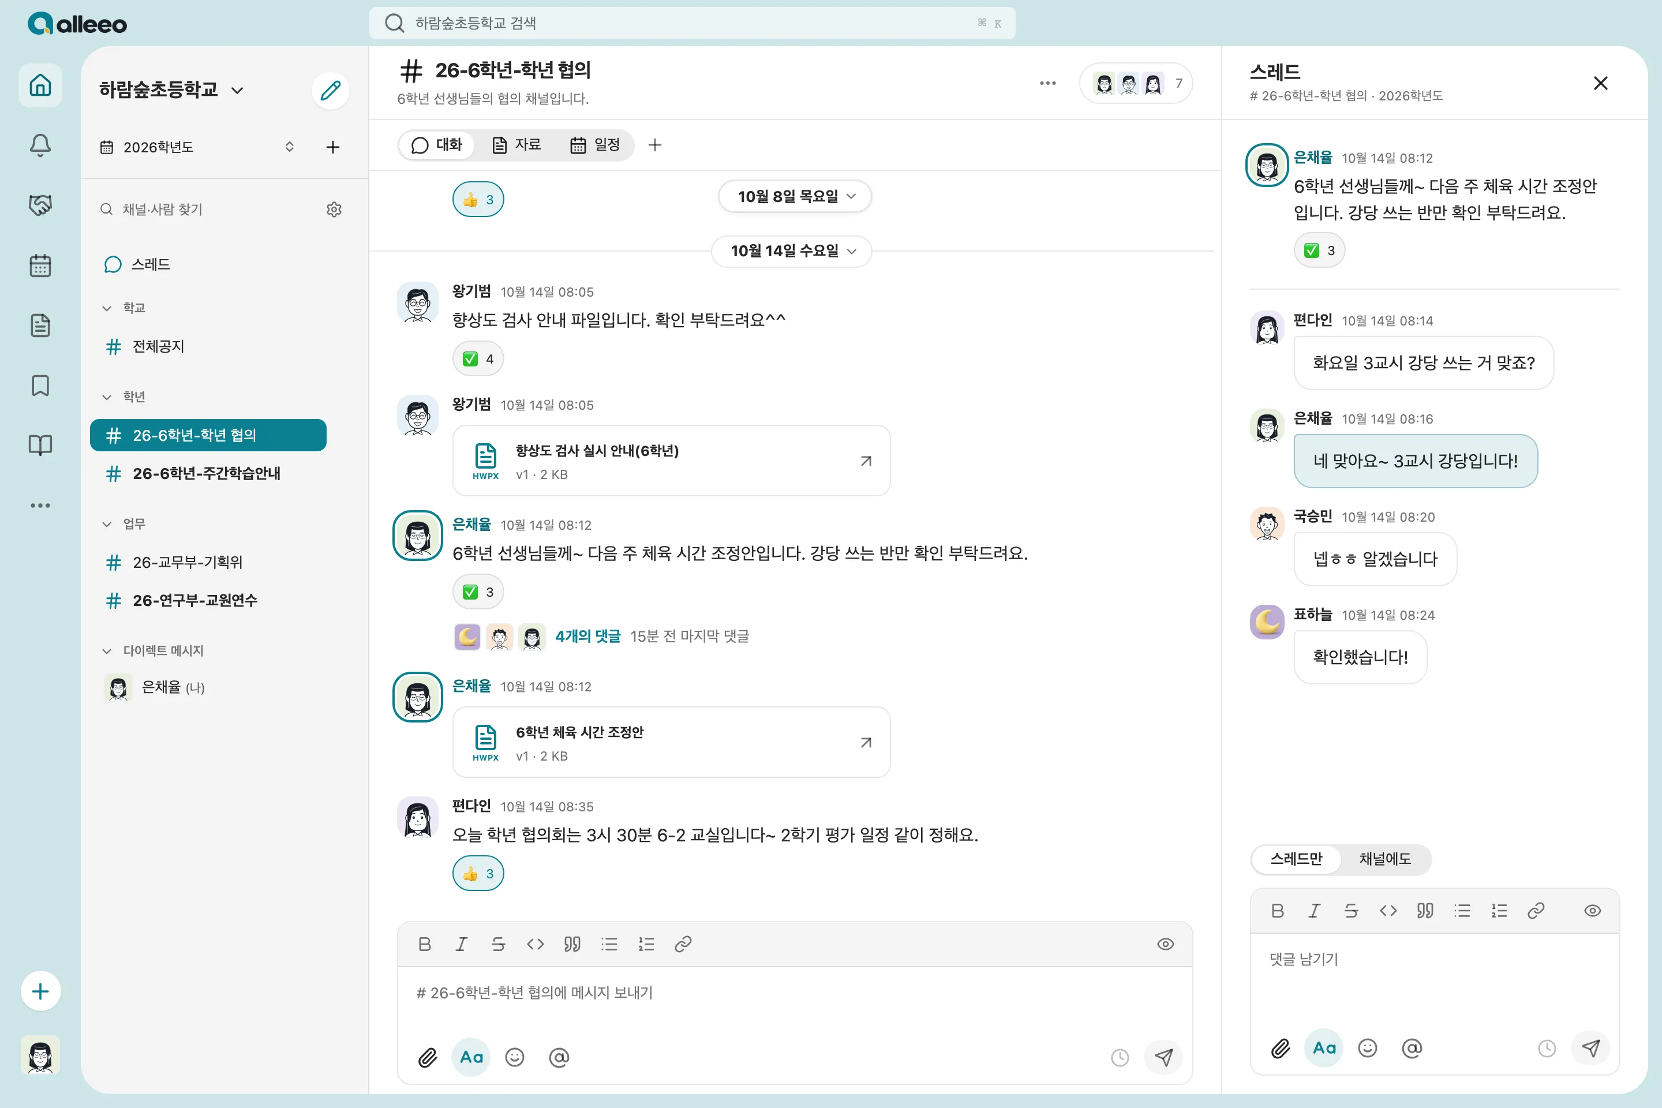
Task: Insert link in channel editor toolbar
Action: tap(683, 944)
